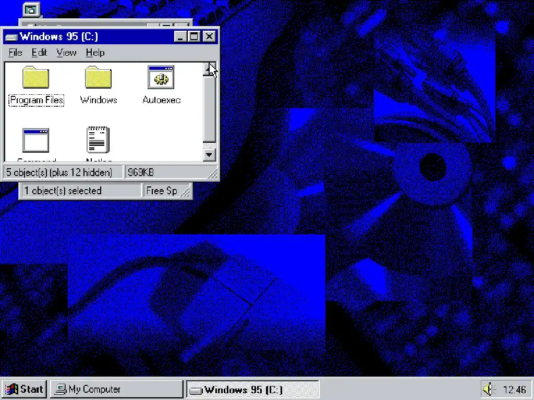Click the 969KB status bar entry
The image size is (534, 400).
tap(141, 172)
